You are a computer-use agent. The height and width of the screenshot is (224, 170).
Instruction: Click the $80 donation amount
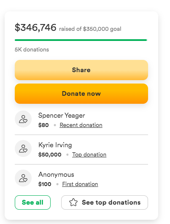[x=43, y=125]
